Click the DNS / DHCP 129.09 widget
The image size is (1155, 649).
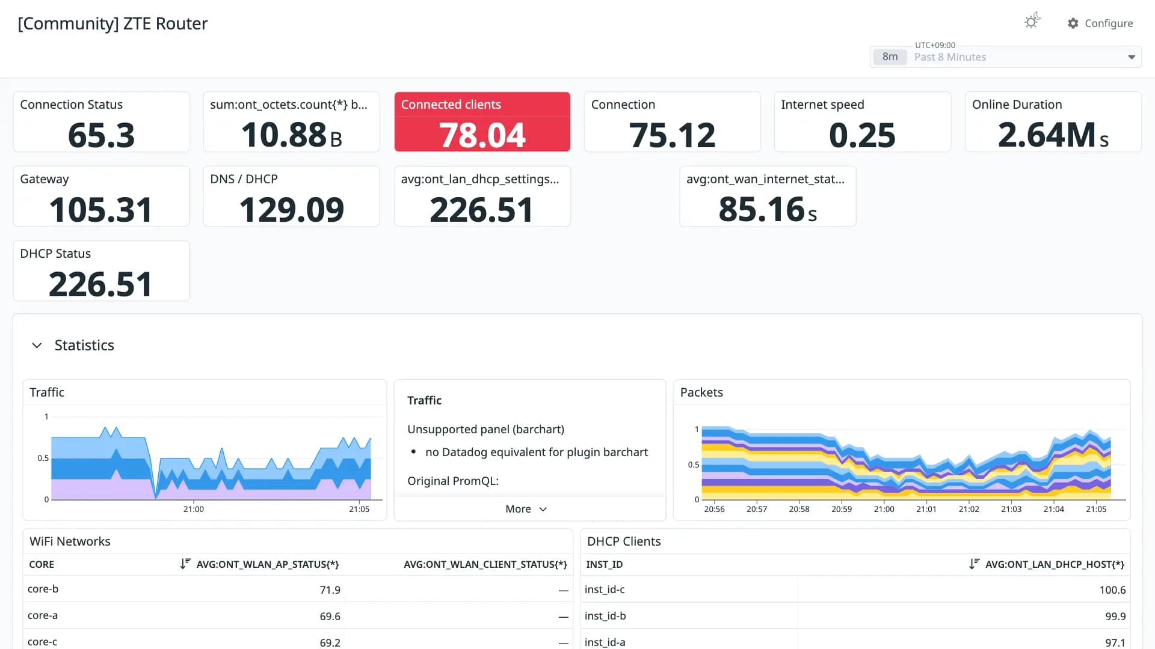[292, 197]
